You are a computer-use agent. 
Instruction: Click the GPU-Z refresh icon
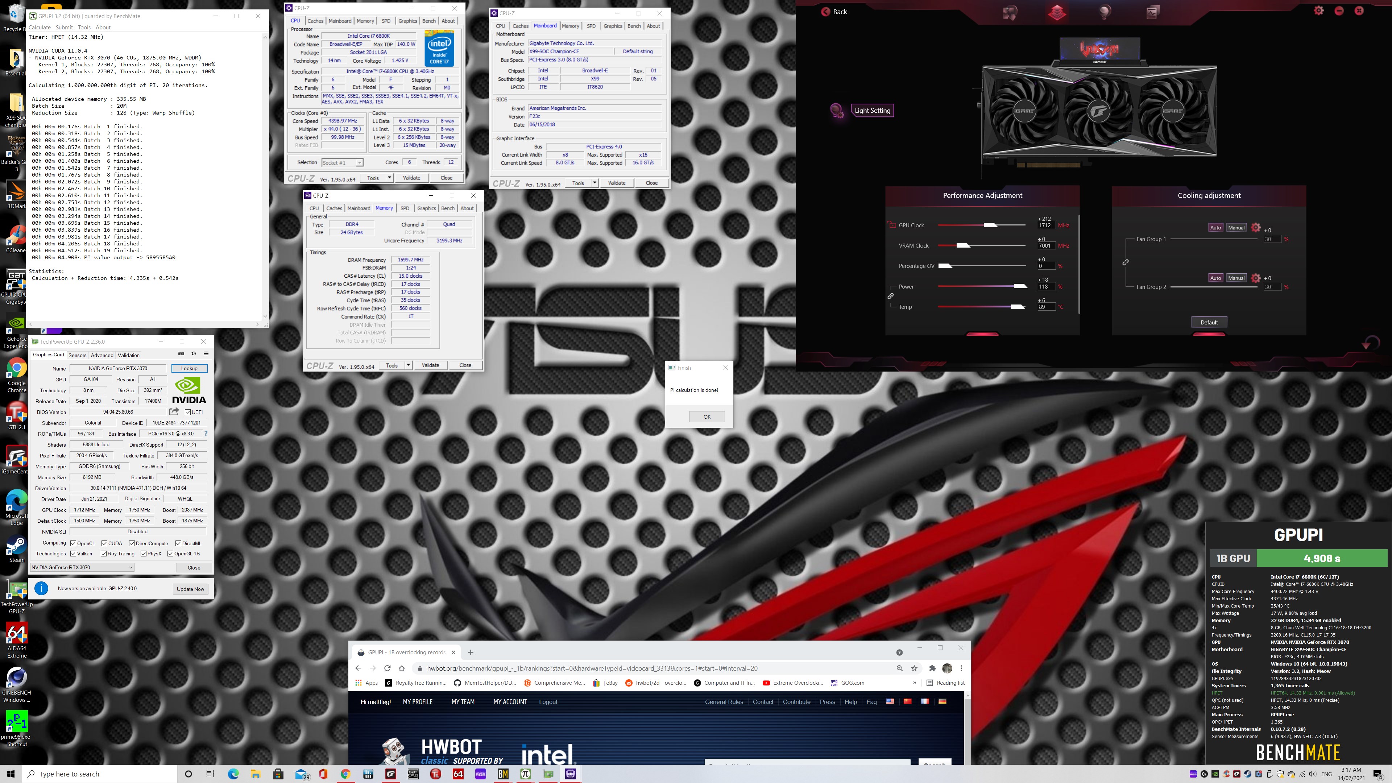(x=194, y=353)
